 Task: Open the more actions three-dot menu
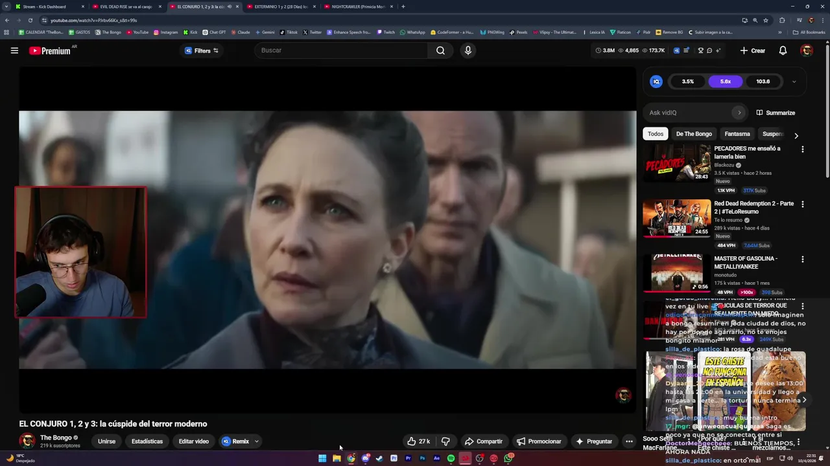pyautogui.click(x=629, y=441)
